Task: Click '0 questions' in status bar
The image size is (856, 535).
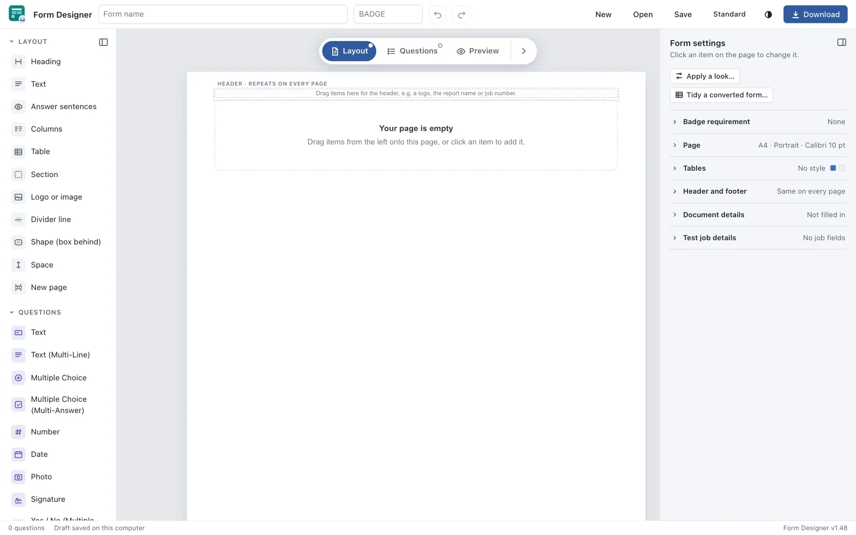Action: pyautogui.click(x=27, y=528)
